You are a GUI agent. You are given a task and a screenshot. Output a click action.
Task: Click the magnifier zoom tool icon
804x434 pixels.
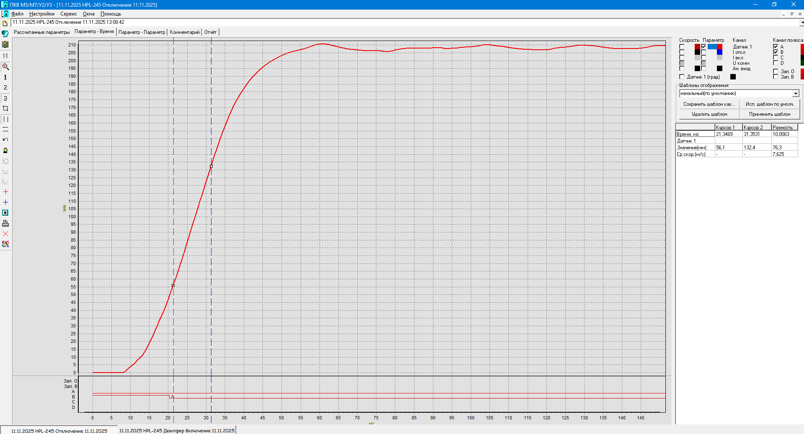click(5, 67)
